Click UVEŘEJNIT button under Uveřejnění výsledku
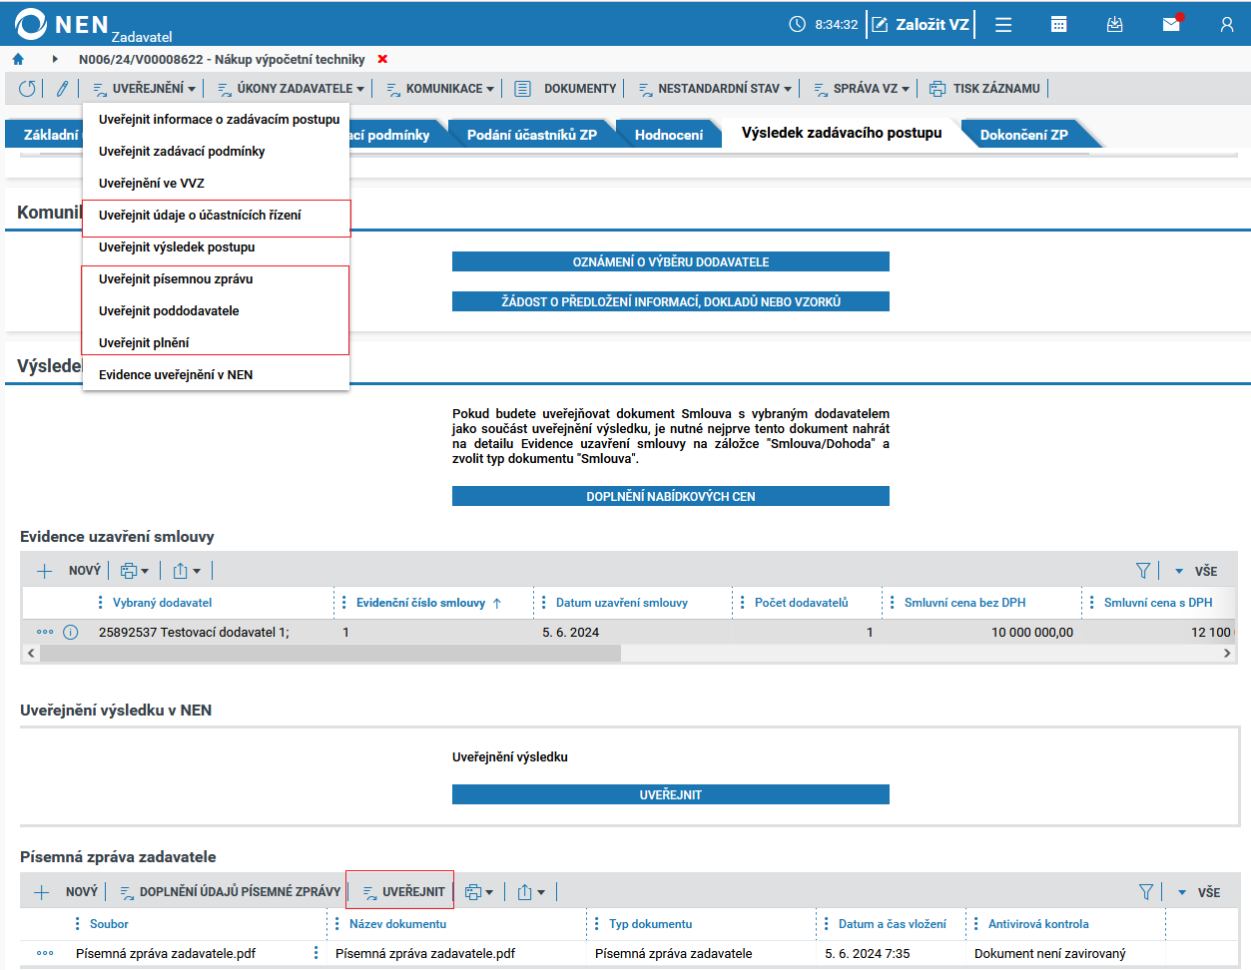Viewport: 1251px width, 970px height. point(671,794)
